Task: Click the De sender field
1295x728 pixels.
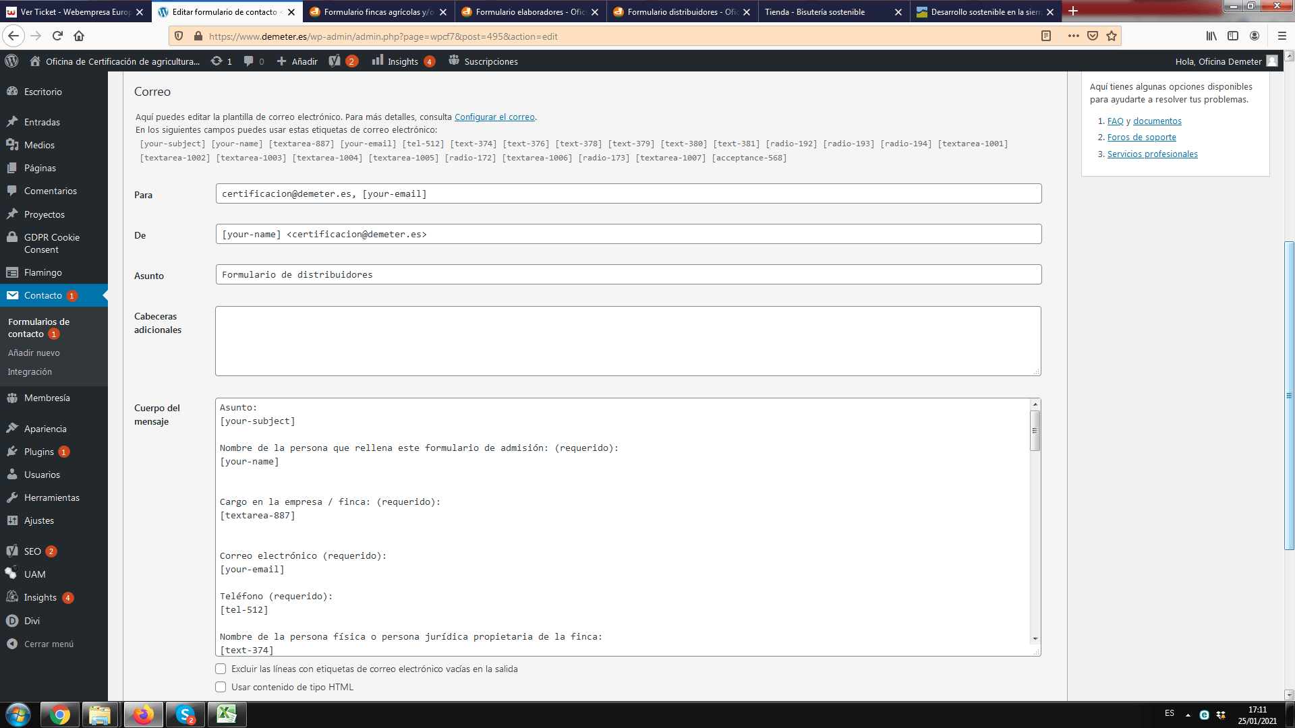Action: (x=629, y=234)
